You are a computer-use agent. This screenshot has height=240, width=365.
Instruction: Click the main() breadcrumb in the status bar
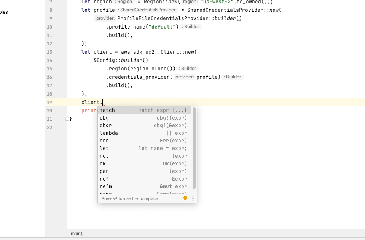(77, 233)
